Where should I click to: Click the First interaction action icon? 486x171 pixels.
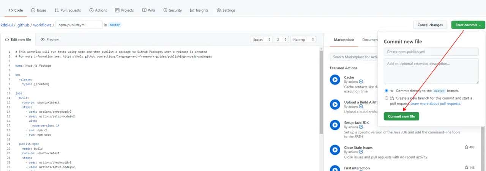tap(335, 168)
